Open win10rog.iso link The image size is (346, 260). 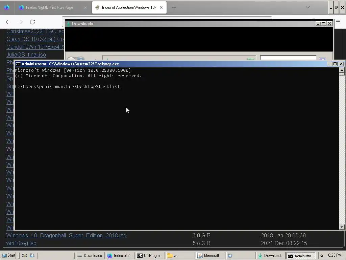pyautogui.click(x=21, y=243)
